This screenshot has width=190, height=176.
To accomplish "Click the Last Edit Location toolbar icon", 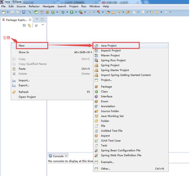I will click(x=152, y=12).
